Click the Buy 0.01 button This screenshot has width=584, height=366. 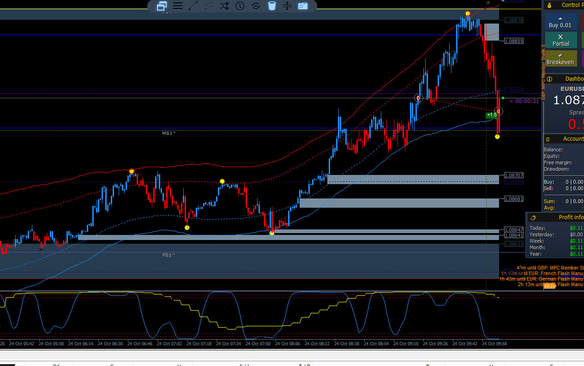tap(560, 22)
